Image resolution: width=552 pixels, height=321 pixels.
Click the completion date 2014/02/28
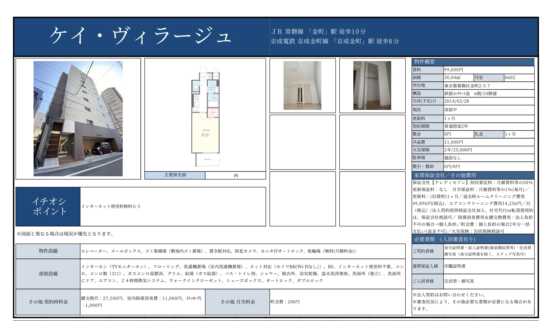[456, 101]
